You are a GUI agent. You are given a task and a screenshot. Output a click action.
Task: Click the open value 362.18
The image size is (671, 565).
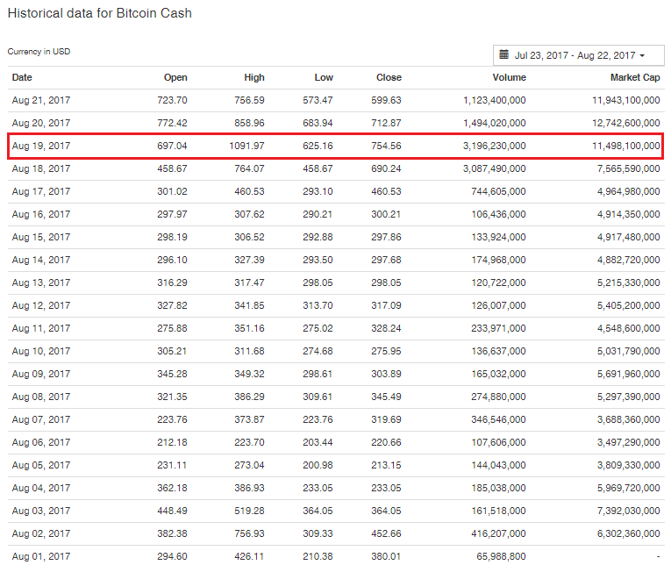(x=172, y=488)
